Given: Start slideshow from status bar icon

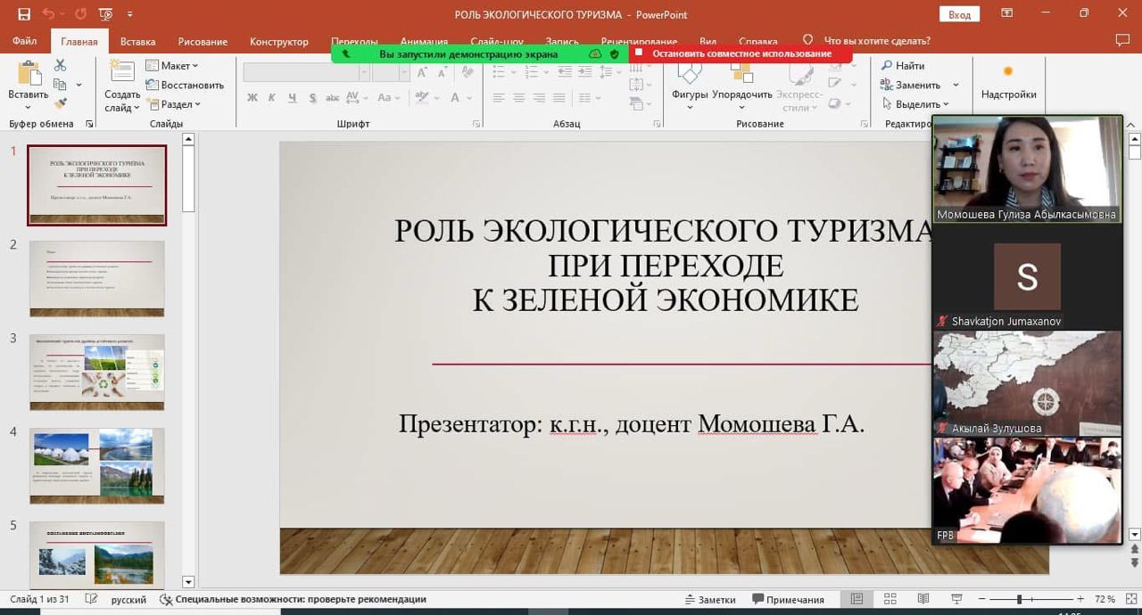Looking at the screenshot, I should (957, 599).
